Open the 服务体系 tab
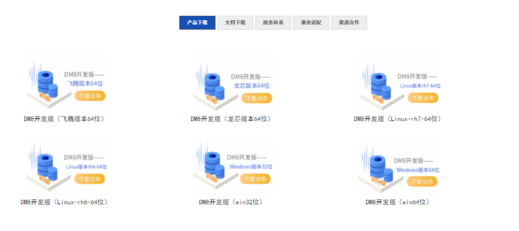519x231 pixels. point(273,22)
